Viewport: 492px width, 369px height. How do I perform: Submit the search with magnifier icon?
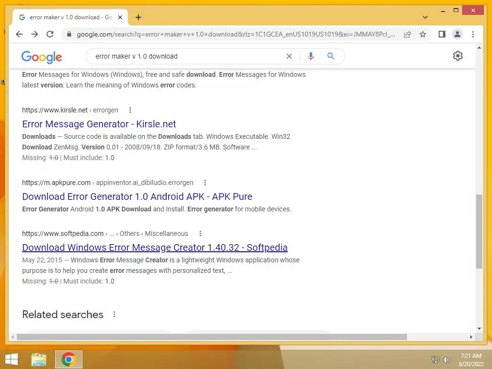coord(331,56)
